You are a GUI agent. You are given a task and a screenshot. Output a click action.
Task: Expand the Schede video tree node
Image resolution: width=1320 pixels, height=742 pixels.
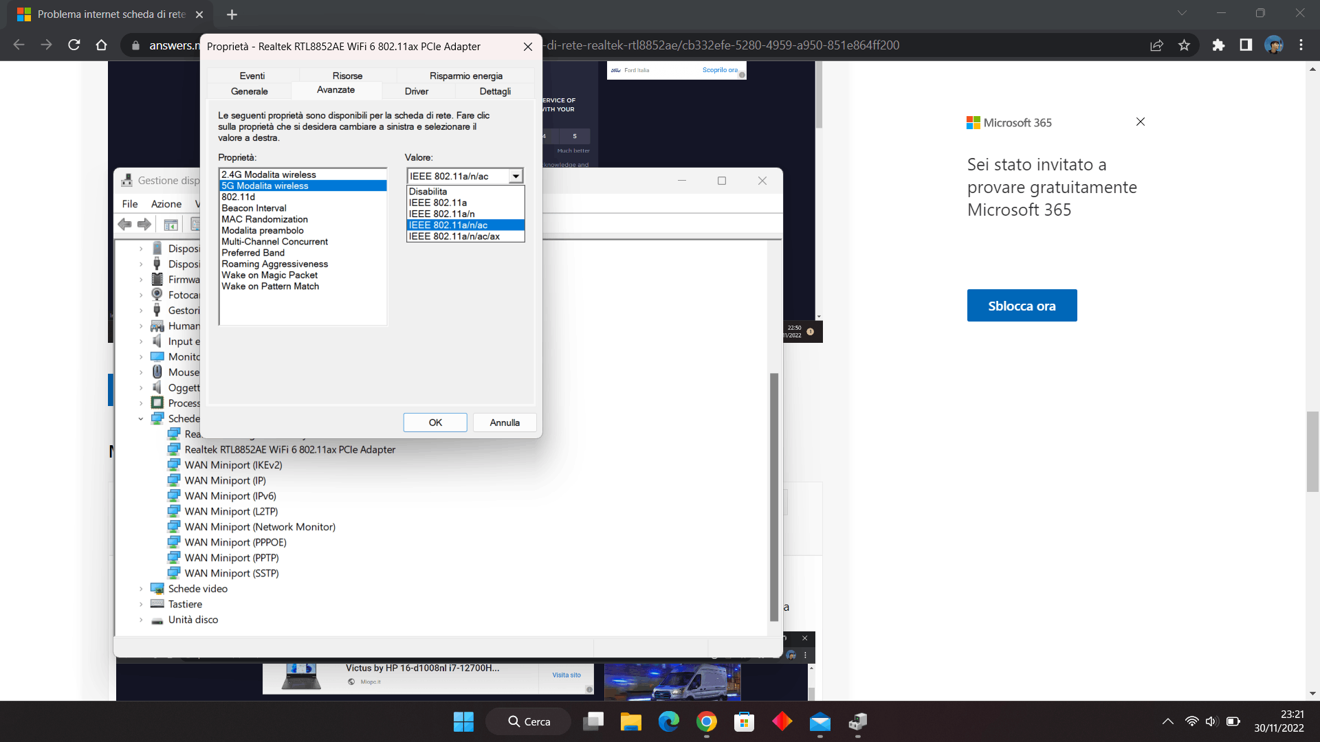tap(141, 589)
